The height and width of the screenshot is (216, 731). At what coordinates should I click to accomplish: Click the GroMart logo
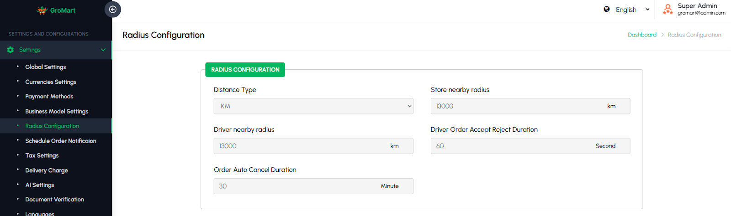tap(56, 10)
